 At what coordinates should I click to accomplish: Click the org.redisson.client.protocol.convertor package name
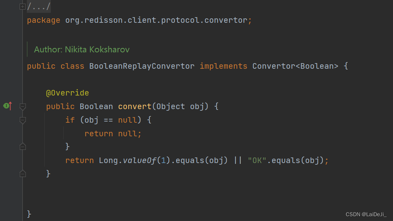(x=156, y=20)
